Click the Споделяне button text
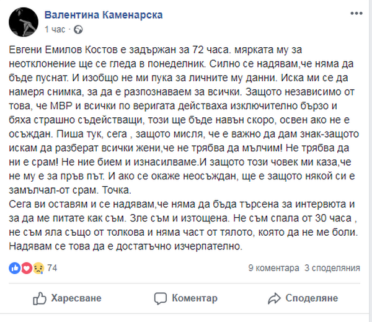The width and height of the screenshot is (372, 322). 311,298
